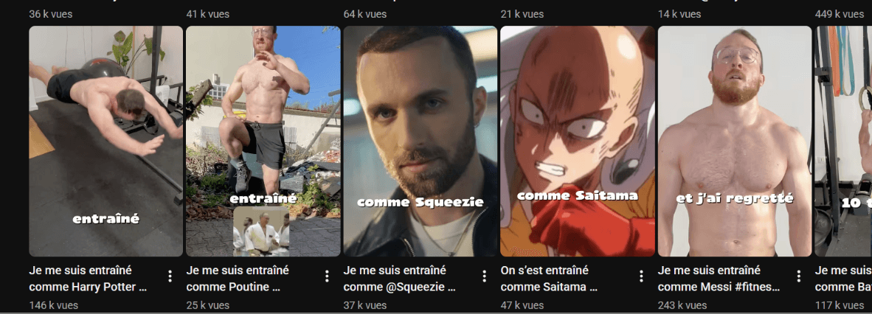Open more options for the Harry Potter short
Viewport: 872px width, 314px height.
[x=170, y=276]
